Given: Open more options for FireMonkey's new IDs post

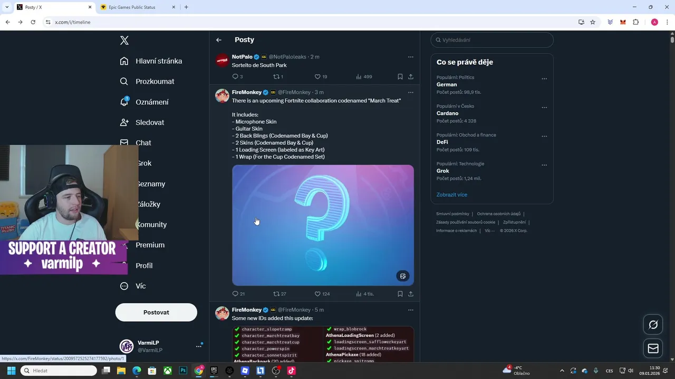Looking at the screenshot, I should point(411,310).
